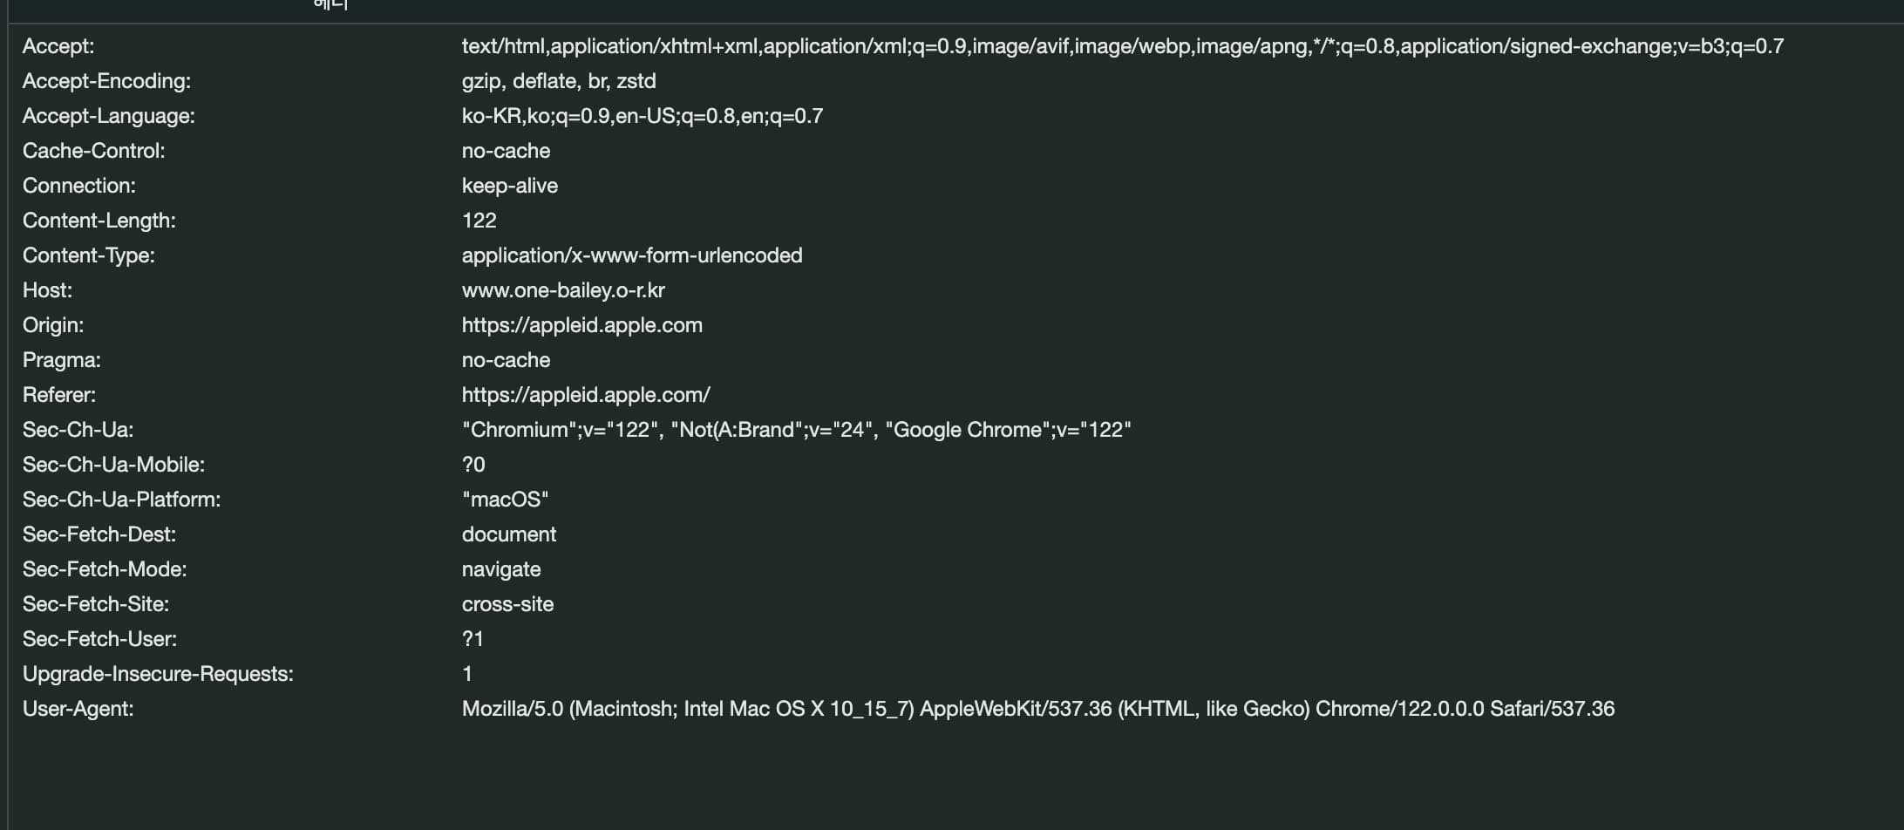This screenshot has width=1904, height=830.
Task: Click the Referer URL value
Action: [585, 395]
